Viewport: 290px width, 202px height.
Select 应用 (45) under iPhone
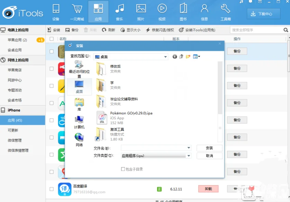[x=22, y=120]
